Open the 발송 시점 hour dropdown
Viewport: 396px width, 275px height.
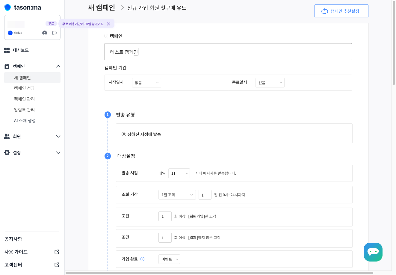pos(179,173)
